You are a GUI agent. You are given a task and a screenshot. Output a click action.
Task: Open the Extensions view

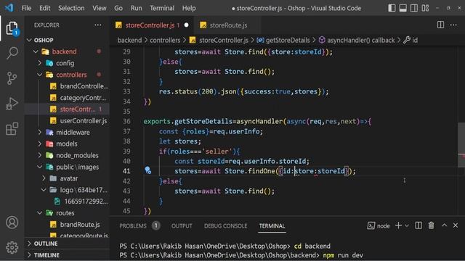[12, 129]
